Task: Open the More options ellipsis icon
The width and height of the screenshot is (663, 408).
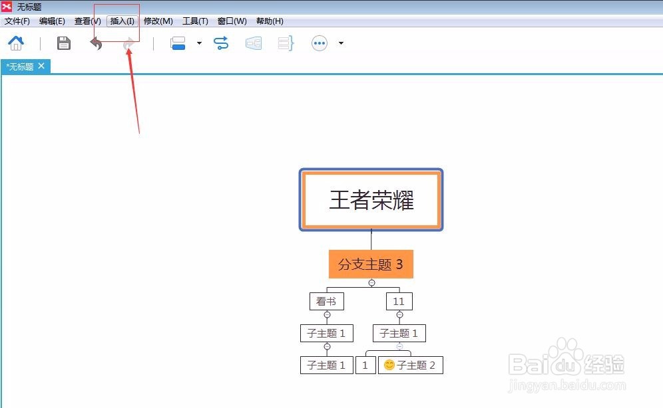Action: (x=319, y=43)
